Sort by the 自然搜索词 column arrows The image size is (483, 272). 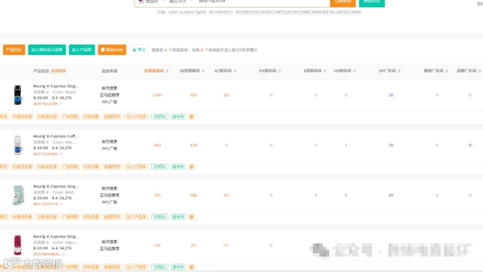click(x=203, y=71)
